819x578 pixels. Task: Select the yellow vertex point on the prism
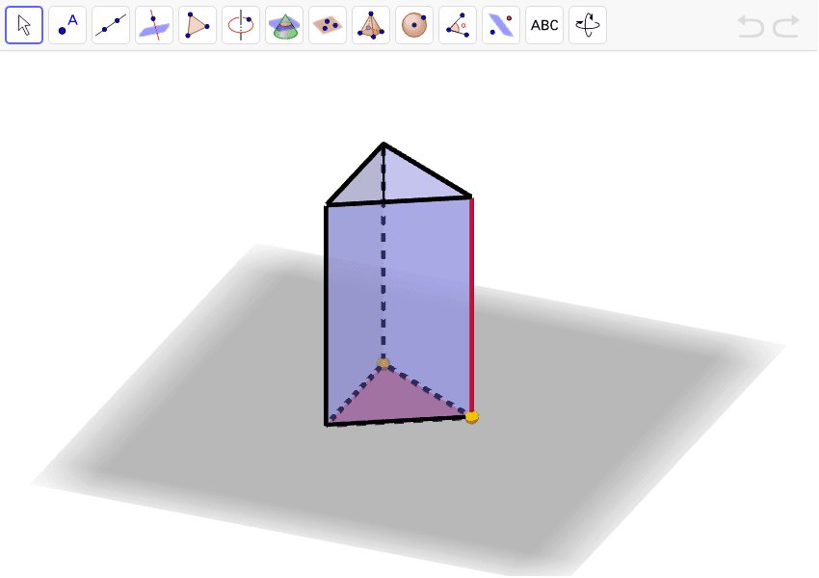pyautogui.click(x=470, y=416)
